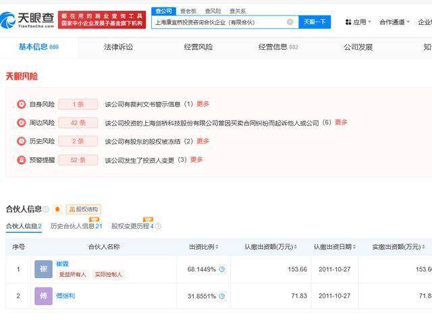Screen dimensions: 432x320
Task: Open the 经营信息 tab
Action: (x=278, y=47)
